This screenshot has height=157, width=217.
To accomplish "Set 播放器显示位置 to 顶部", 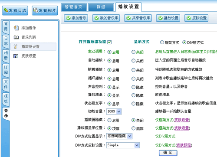I will [109, 128].
